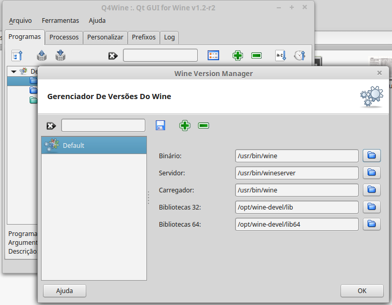Click the main window search field

coord(160,55)
